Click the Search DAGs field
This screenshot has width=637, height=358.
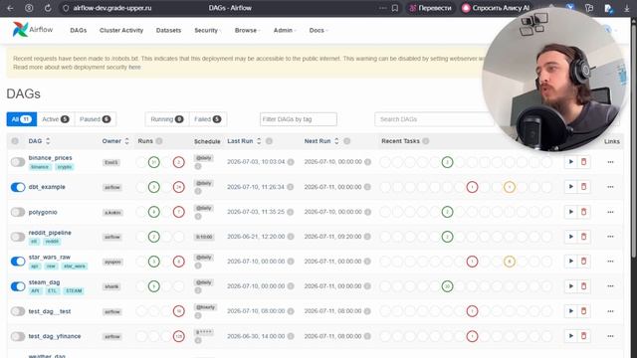tap(434, 119)
